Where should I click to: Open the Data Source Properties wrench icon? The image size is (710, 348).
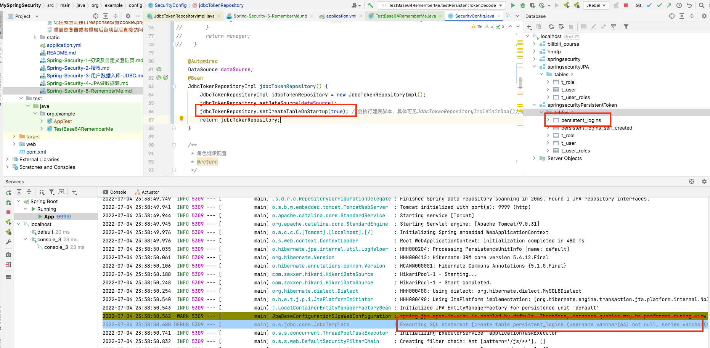(562, 27)
